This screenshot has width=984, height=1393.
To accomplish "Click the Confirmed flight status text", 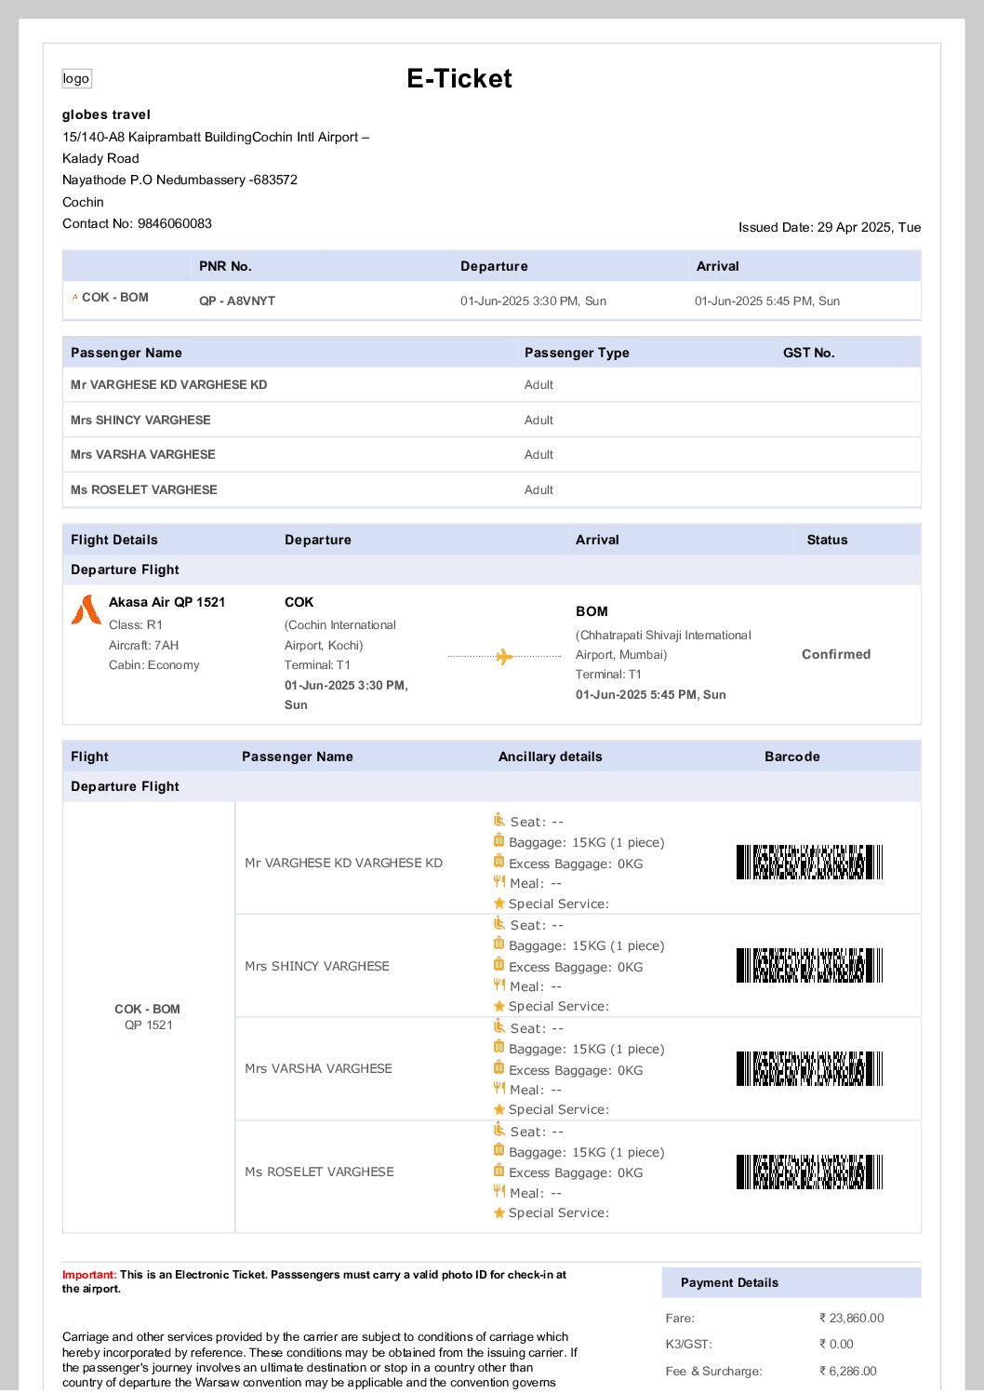I will click(836, 654).
